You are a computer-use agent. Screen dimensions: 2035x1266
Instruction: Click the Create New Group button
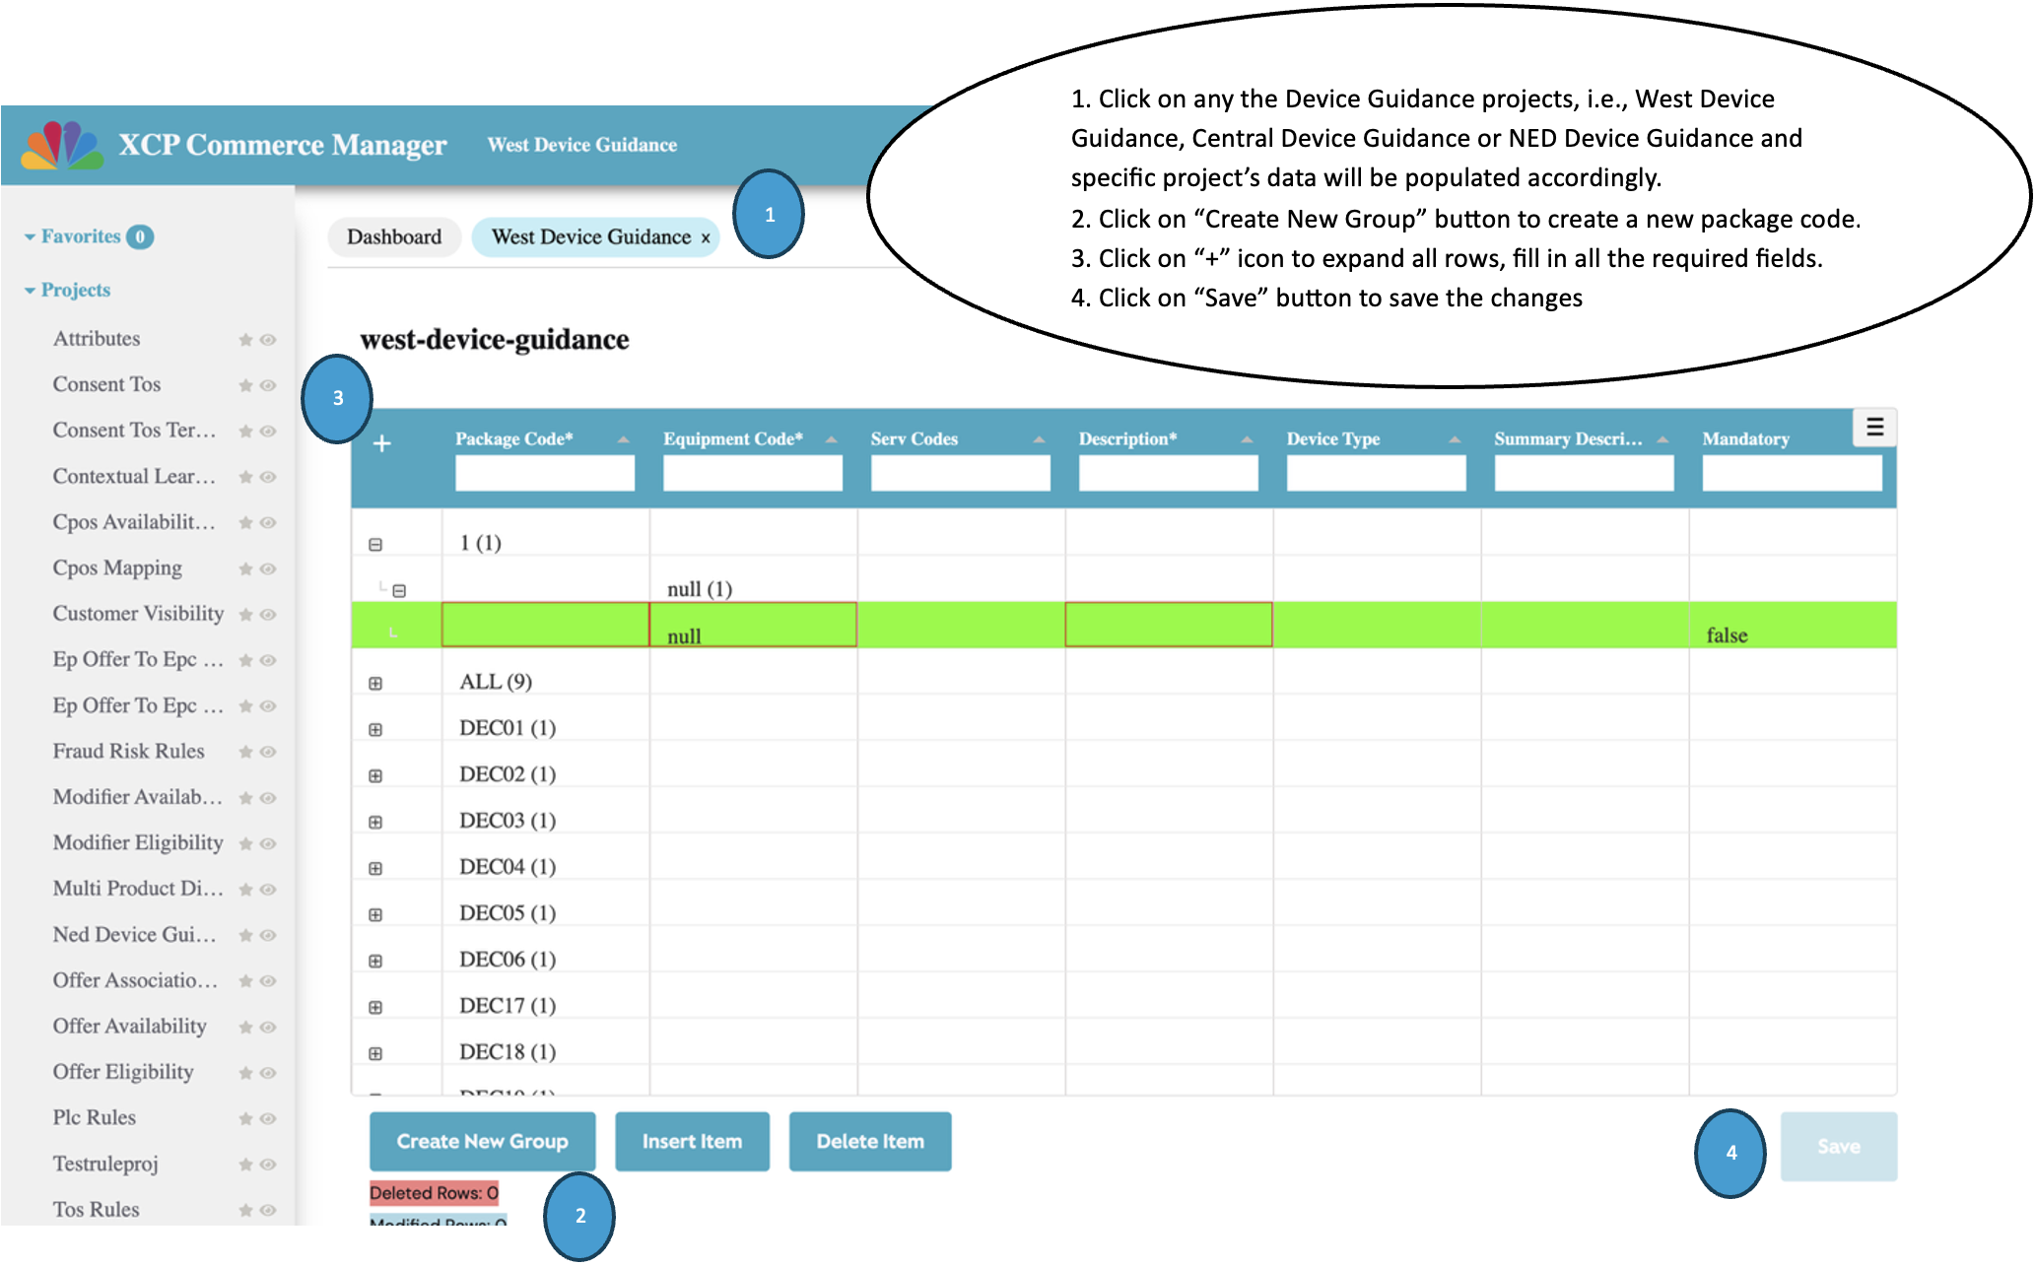(x=482, y=1142)
